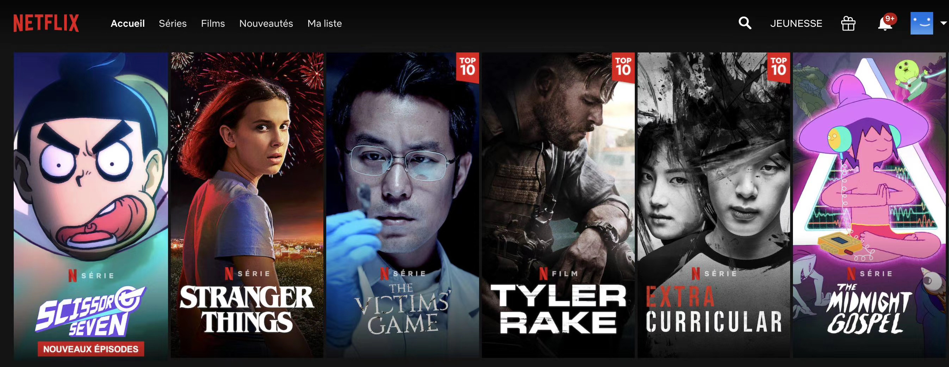The width and height of the screenshot is (949, 367).
Task: Click the Netflix logo
Action: (x=46, y=23)
